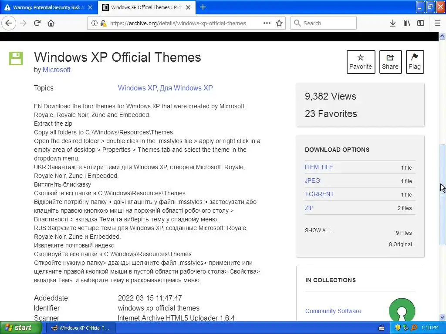Click the scrollbar down arrow
The image size is (446, 334).
(443, 317)
